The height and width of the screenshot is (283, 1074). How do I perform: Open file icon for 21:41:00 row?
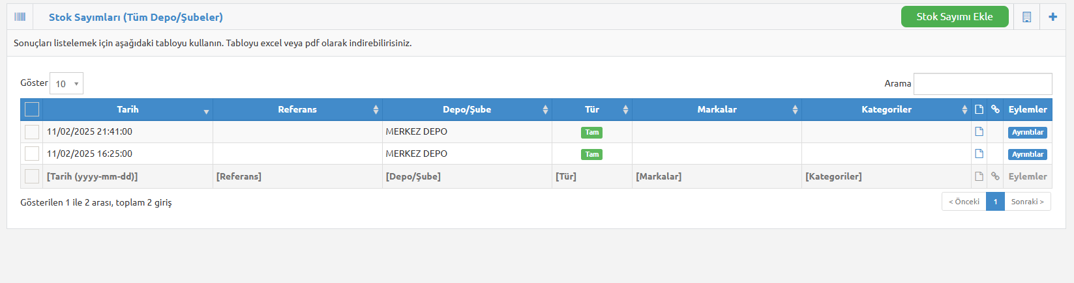(979, 131)
